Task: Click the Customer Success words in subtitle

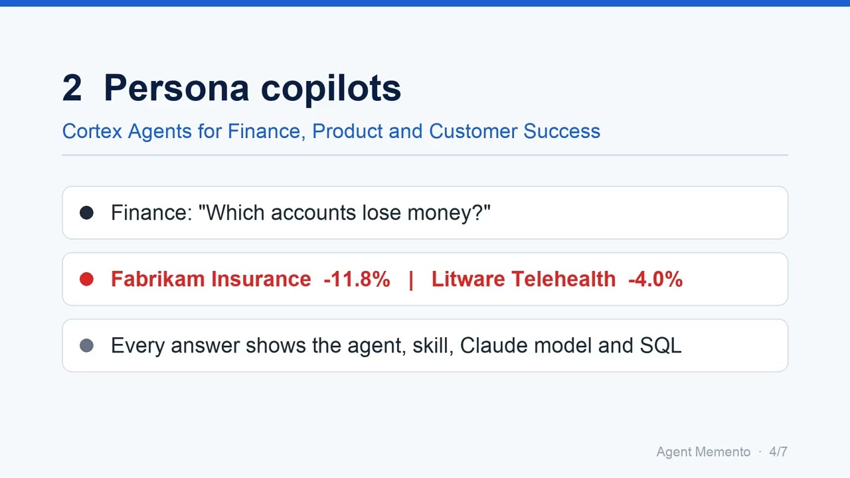Action: pos(515,131)
